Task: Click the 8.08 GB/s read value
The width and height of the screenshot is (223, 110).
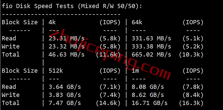Action: coord(148,87)
